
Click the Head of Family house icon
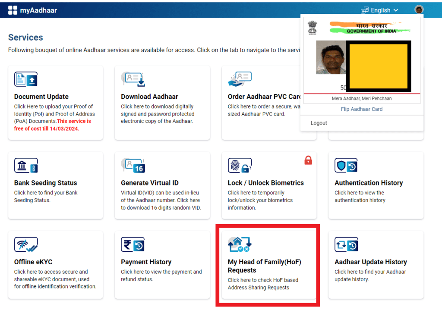(240, 244)
